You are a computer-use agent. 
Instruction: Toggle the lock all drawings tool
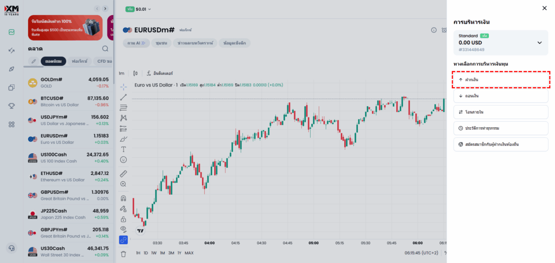[x=123, y=219]
